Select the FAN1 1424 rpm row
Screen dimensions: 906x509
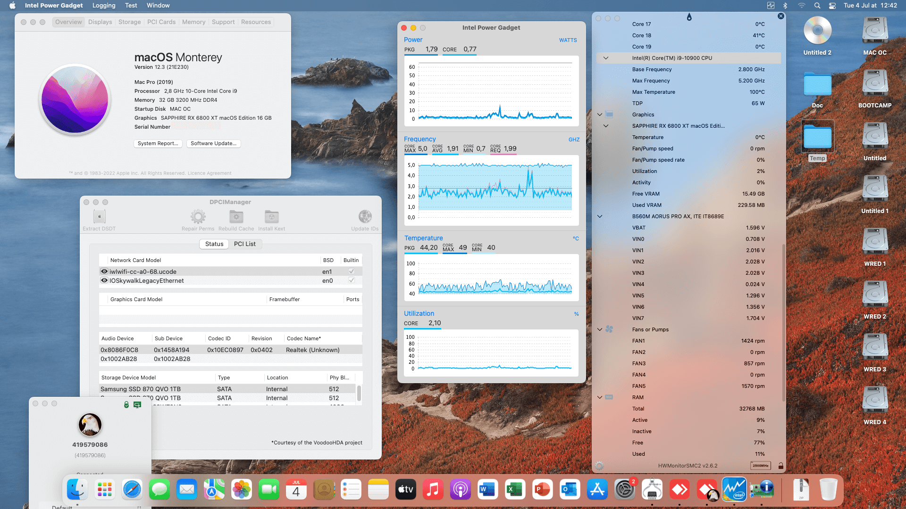[x=688, y=341]
